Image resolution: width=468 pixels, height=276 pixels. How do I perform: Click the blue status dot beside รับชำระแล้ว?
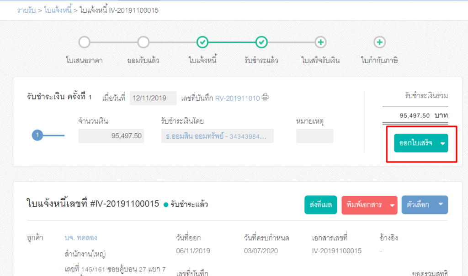[x=165, y=204]
